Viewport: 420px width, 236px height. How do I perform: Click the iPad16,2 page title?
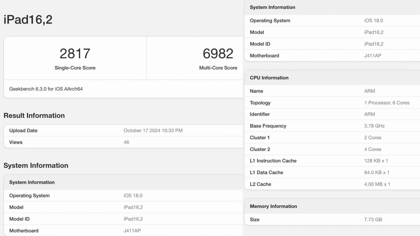click(x=28, y=20)
